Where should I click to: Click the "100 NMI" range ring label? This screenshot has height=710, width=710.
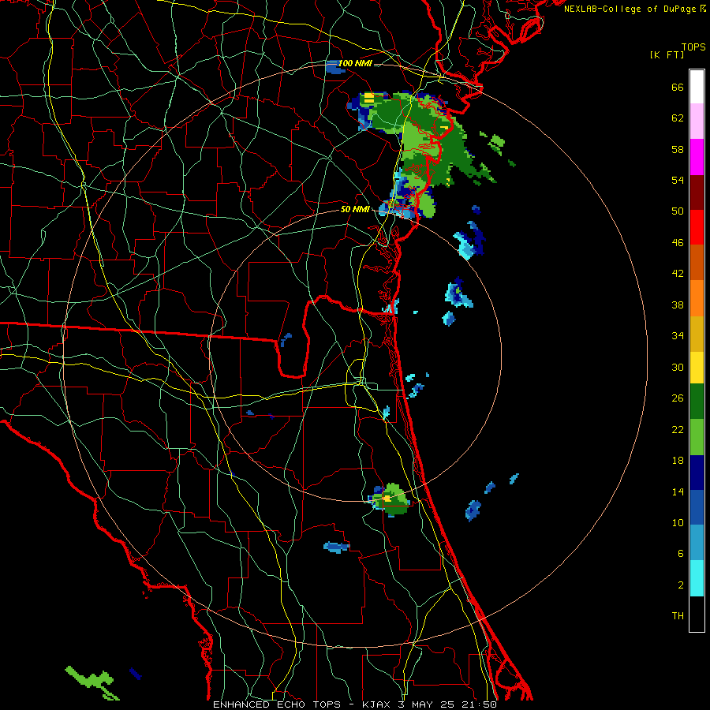pyautogui.click(x=355, y=63)
